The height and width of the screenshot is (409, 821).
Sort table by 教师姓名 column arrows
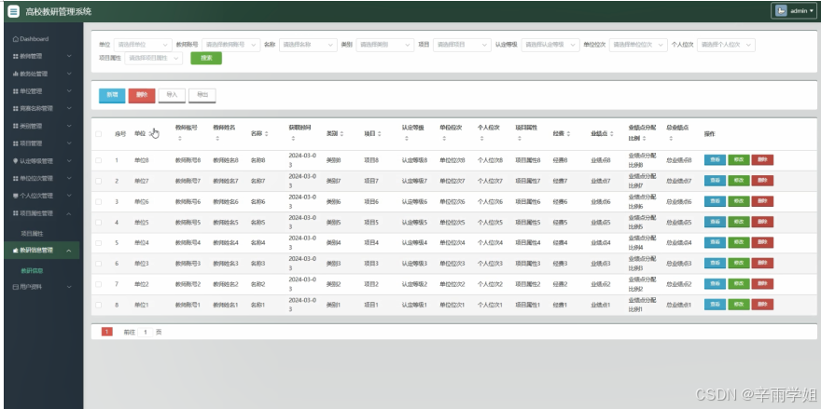point(217,139)
